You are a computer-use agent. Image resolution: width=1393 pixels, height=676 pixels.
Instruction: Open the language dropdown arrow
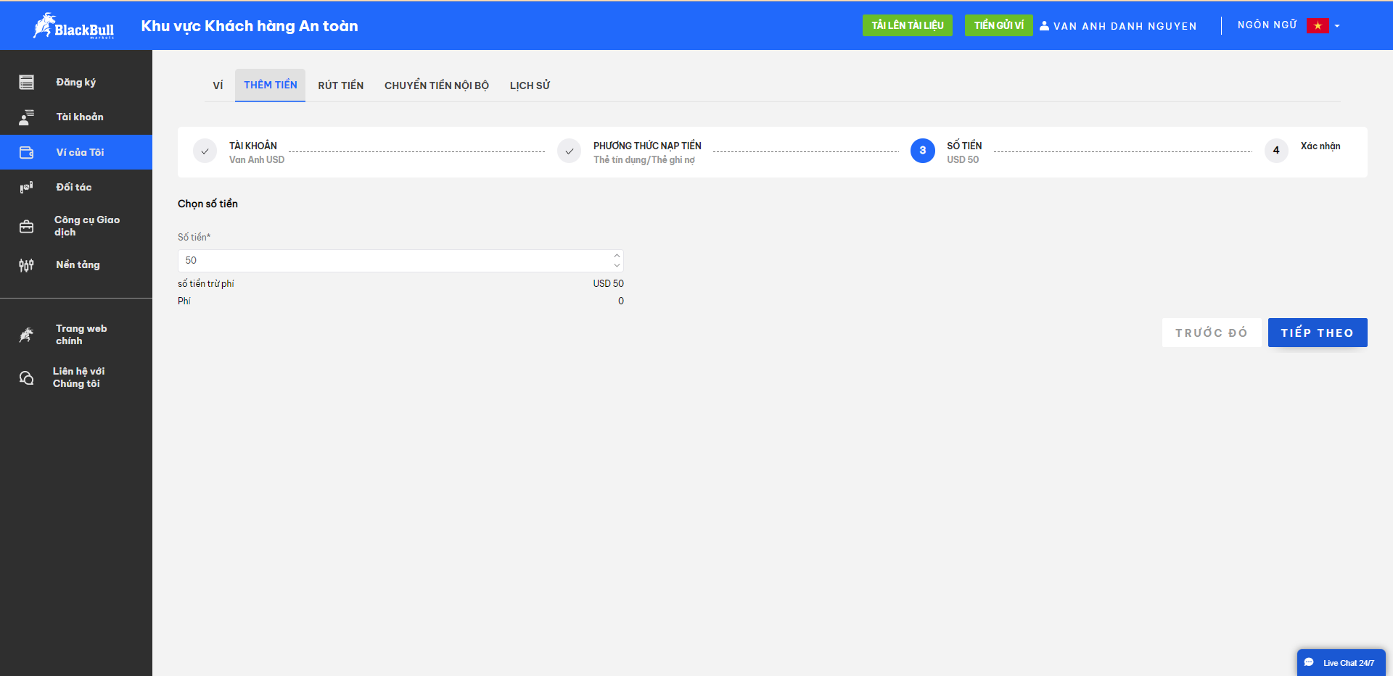pyautogui.click(x=1337, y=26)
